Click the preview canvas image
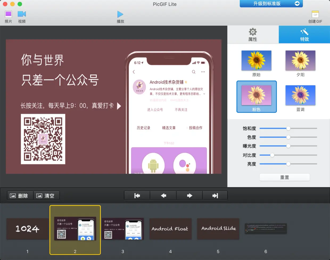The image size is (330, 260). pyautogui.click(x=114, y=107)
